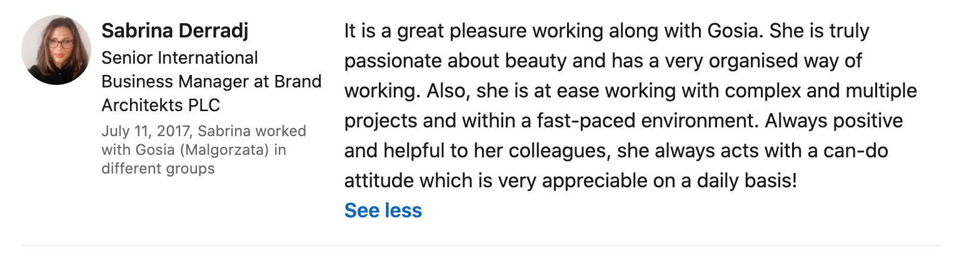Collapse the recommendation with See less
The image size is (954, 256).
(383, 210)
